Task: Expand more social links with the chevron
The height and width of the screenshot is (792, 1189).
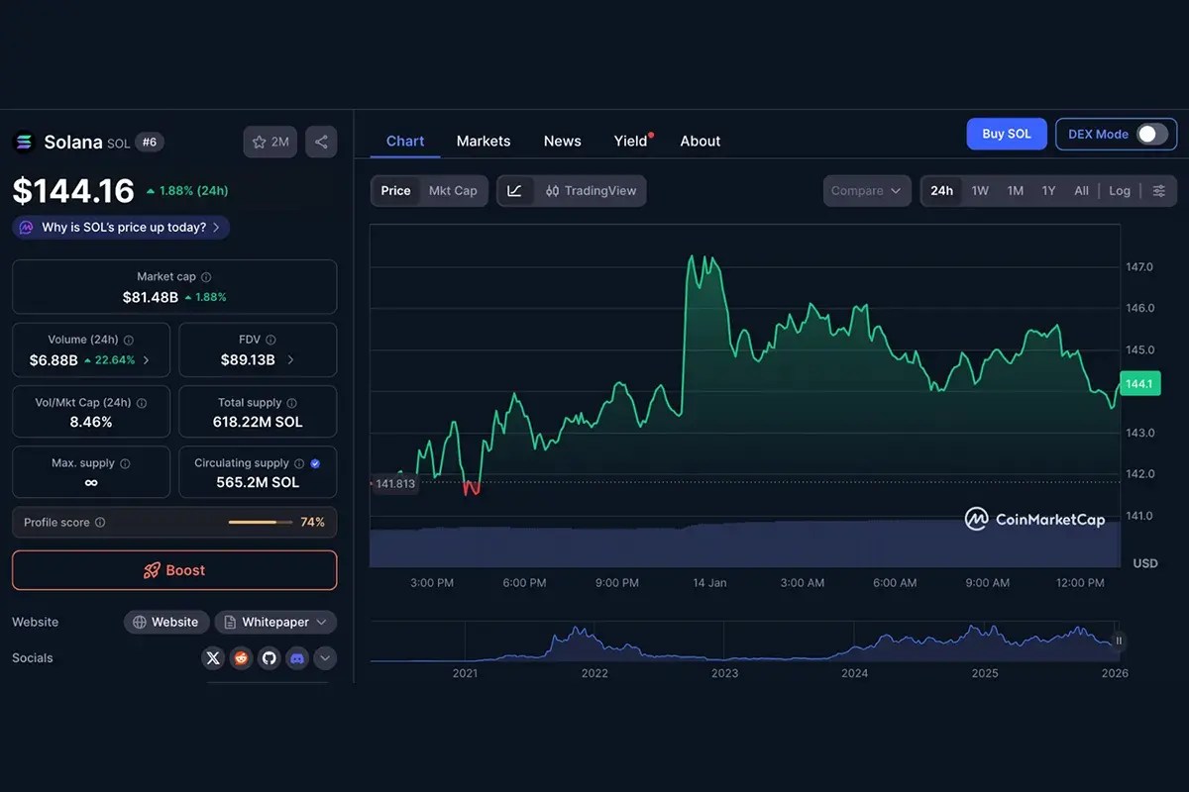Action: (x=324, y=657)
